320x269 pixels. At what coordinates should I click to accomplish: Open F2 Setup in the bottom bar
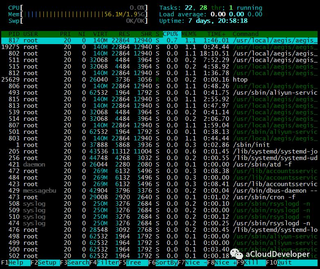(45, 262)
